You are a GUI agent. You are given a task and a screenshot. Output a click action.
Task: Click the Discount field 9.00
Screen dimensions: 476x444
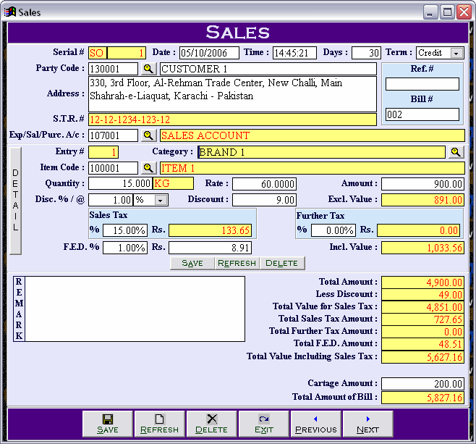(x=264, y=200)
